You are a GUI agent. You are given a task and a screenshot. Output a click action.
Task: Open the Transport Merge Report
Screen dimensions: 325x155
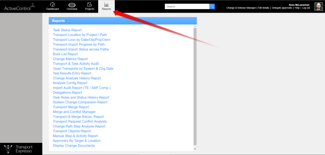pos(71,107)
